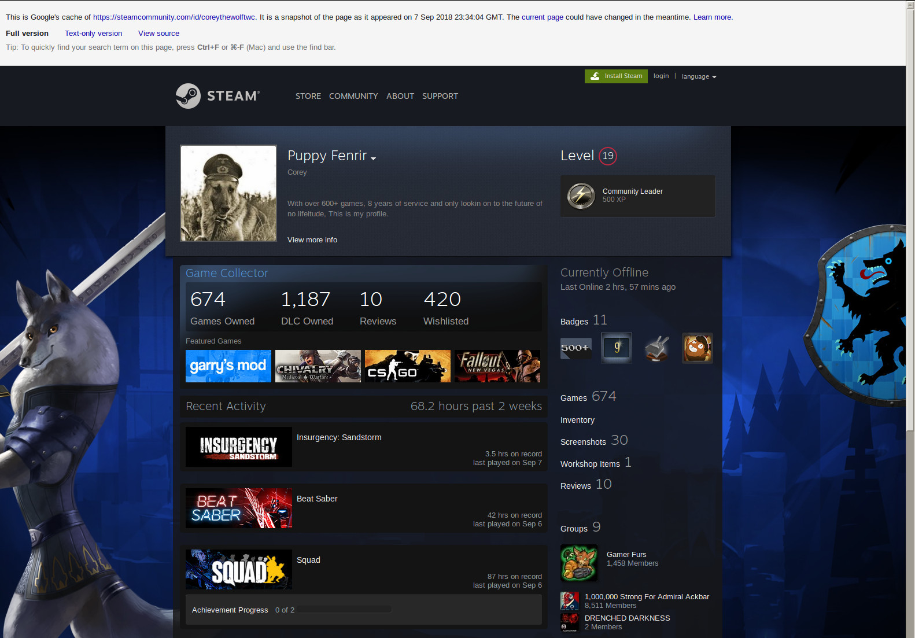The width and height of the screenshot is (915, 638).
Task: Open Chivalry Medieval Warfare featured game
Action: pyautogui.click(x=318, y=366)
